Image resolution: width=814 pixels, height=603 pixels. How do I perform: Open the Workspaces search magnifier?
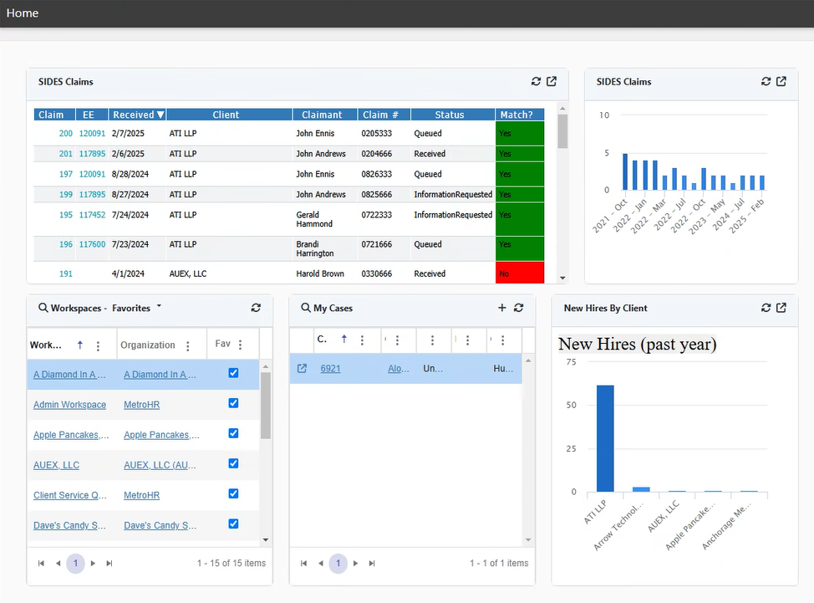click(43, 308)
